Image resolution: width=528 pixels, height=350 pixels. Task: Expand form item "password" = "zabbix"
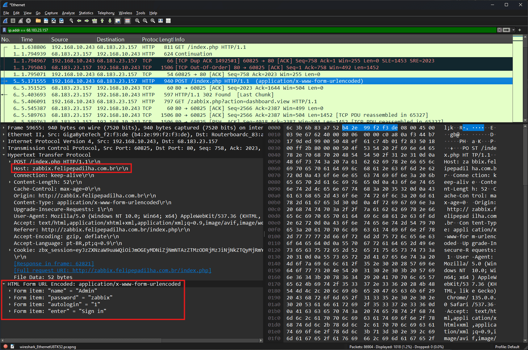pyautogui.click(x=10, y=297)
